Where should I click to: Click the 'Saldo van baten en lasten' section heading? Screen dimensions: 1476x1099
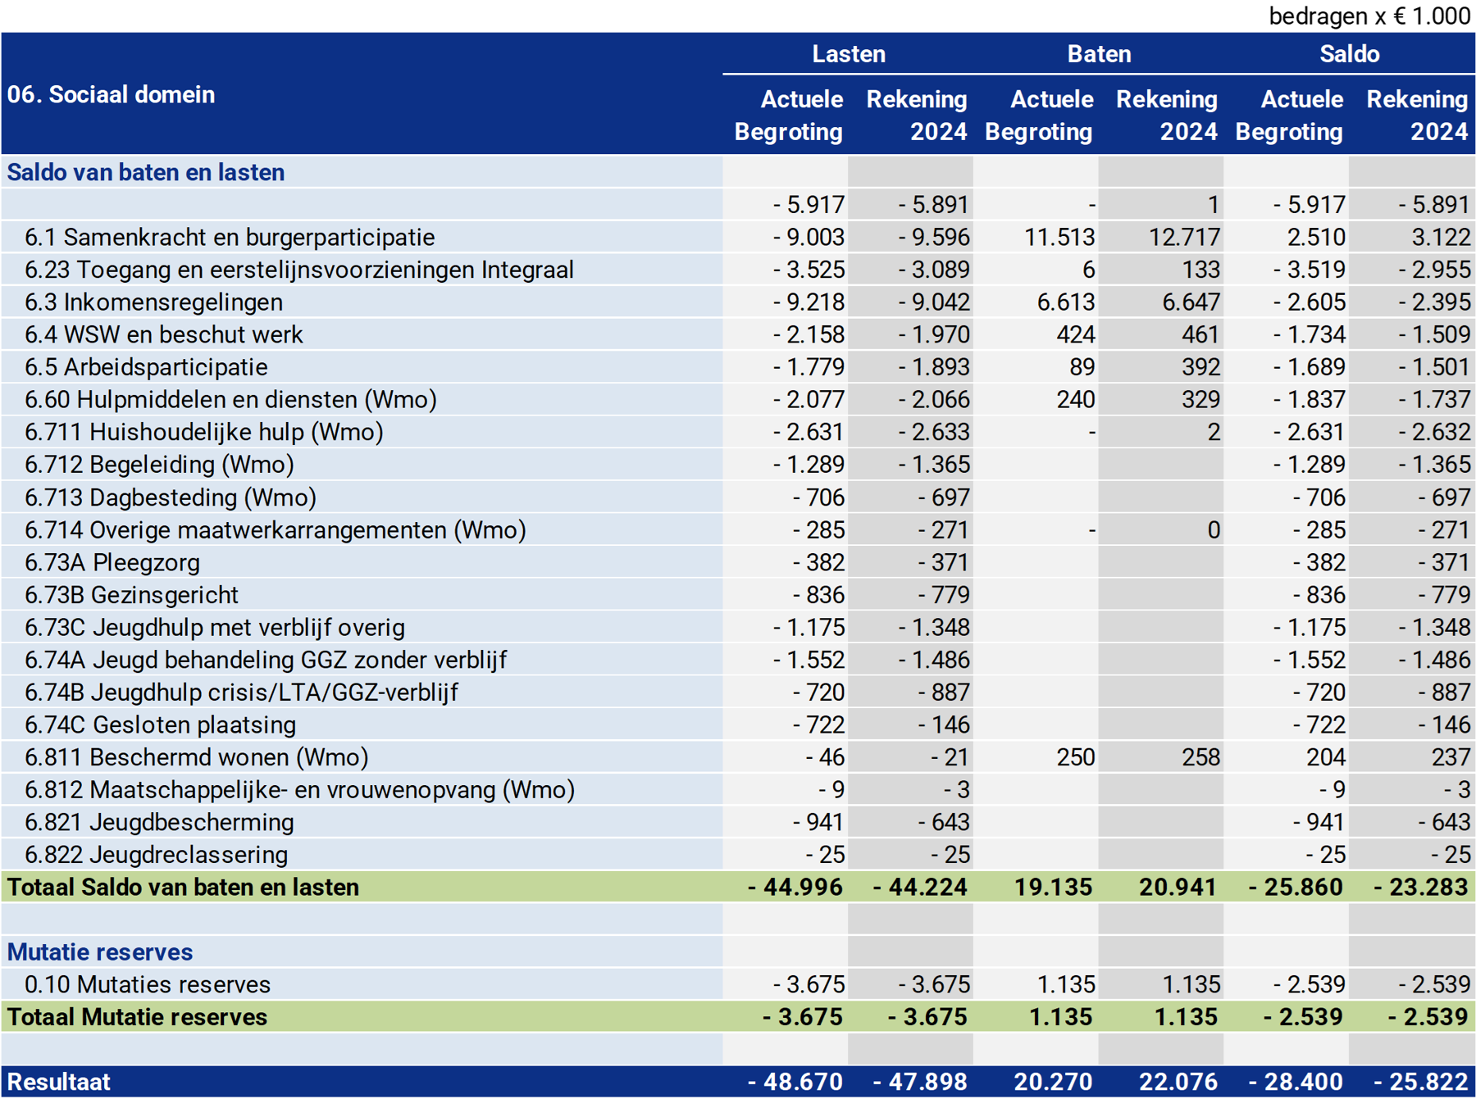point(146,173)
